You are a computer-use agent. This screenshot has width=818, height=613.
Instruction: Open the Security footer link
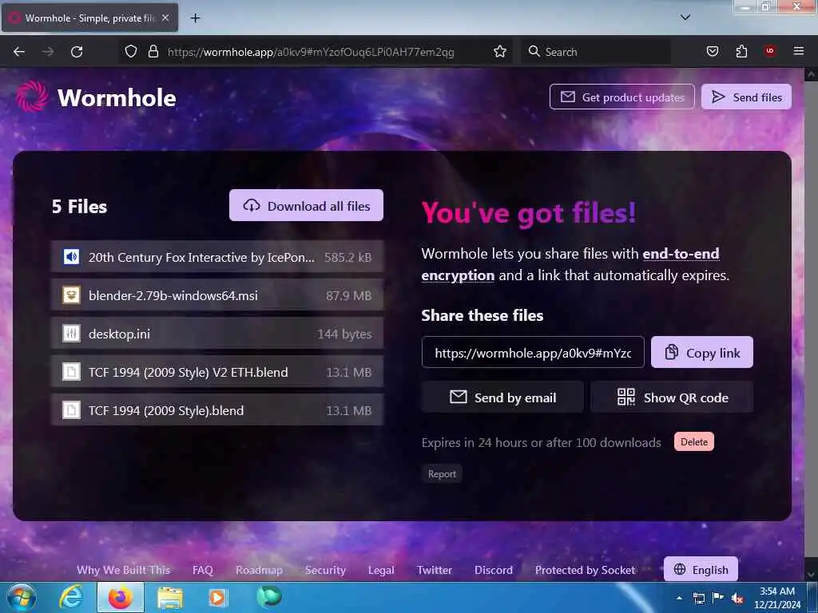[x=326, y=570]
